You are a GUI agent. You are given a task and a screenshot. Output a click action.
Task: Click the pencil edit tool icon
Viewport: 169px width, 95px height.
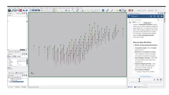(112, 10)
